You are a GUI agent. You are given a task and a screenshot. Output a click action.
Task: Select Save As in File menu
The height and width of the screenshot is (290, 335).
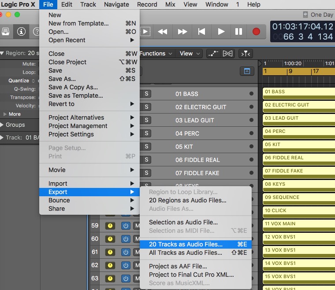point(89,79)
